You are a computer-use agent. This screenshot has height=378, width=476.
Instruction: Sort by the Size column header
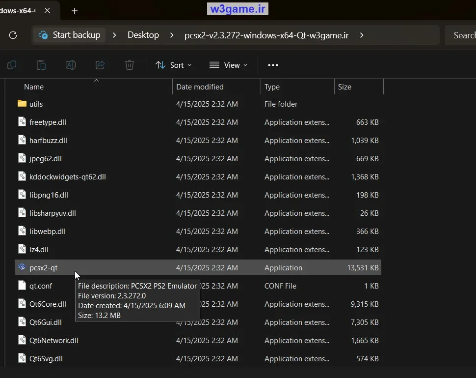pyautogui.click(x=359, y=87)
